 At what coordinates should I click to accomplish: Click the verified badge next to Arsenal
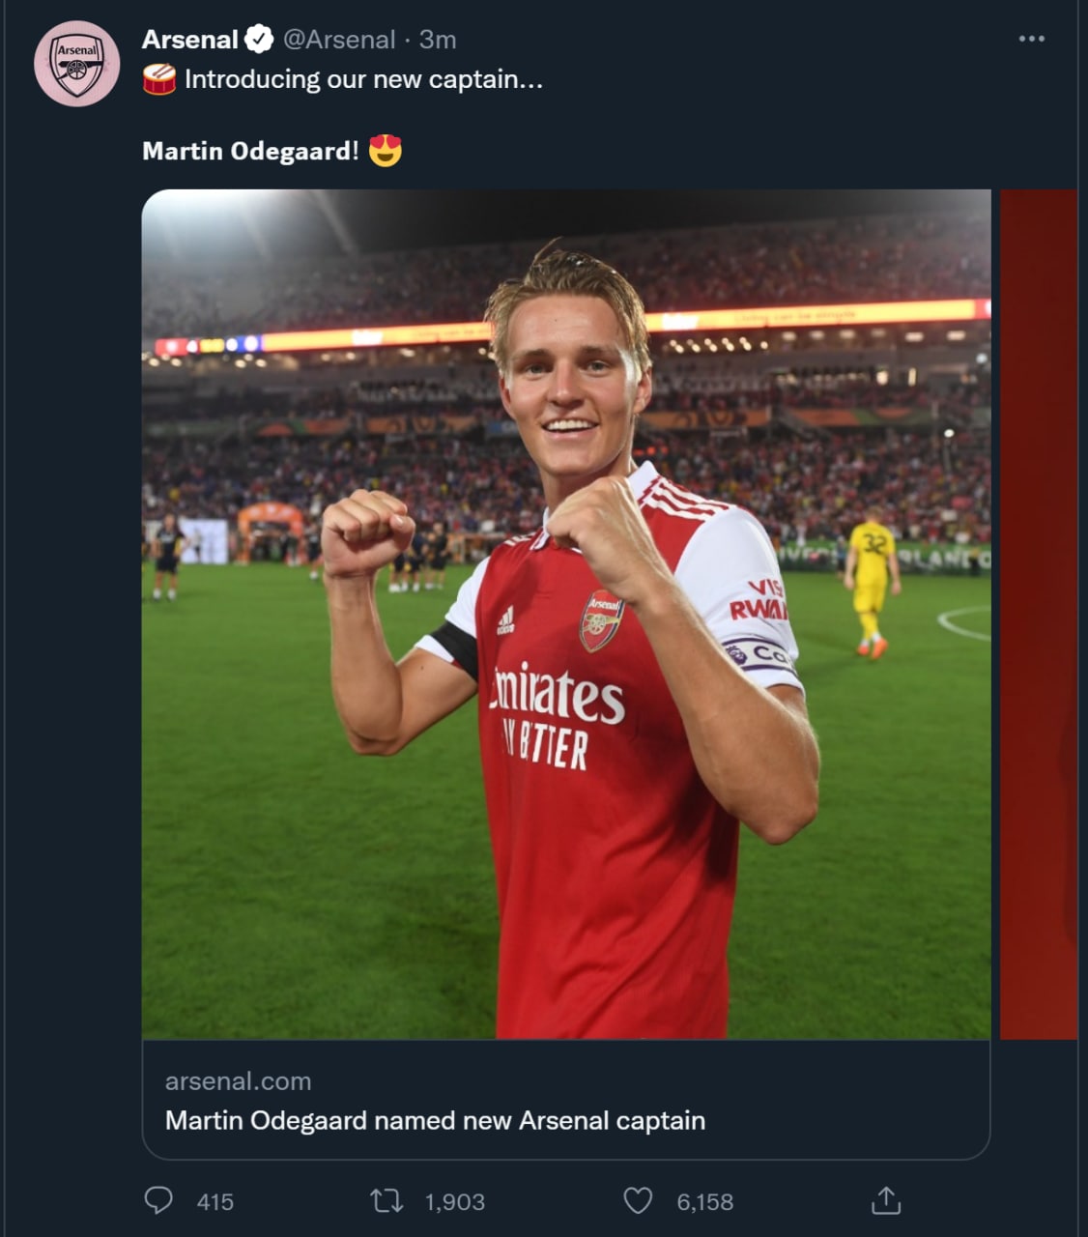point(259,40)
